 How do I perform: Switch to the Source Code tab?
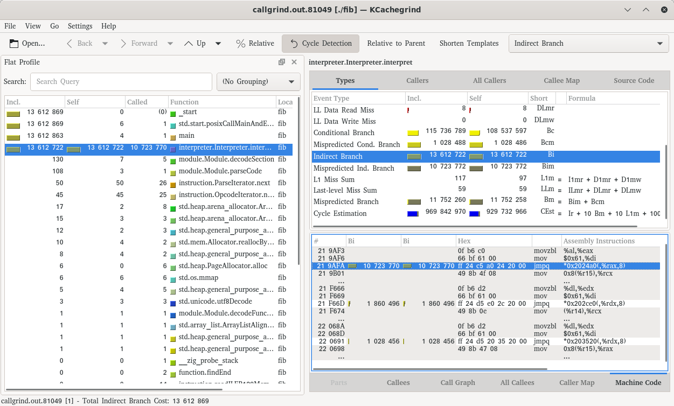pyautogui.click(x=634, y=81)
